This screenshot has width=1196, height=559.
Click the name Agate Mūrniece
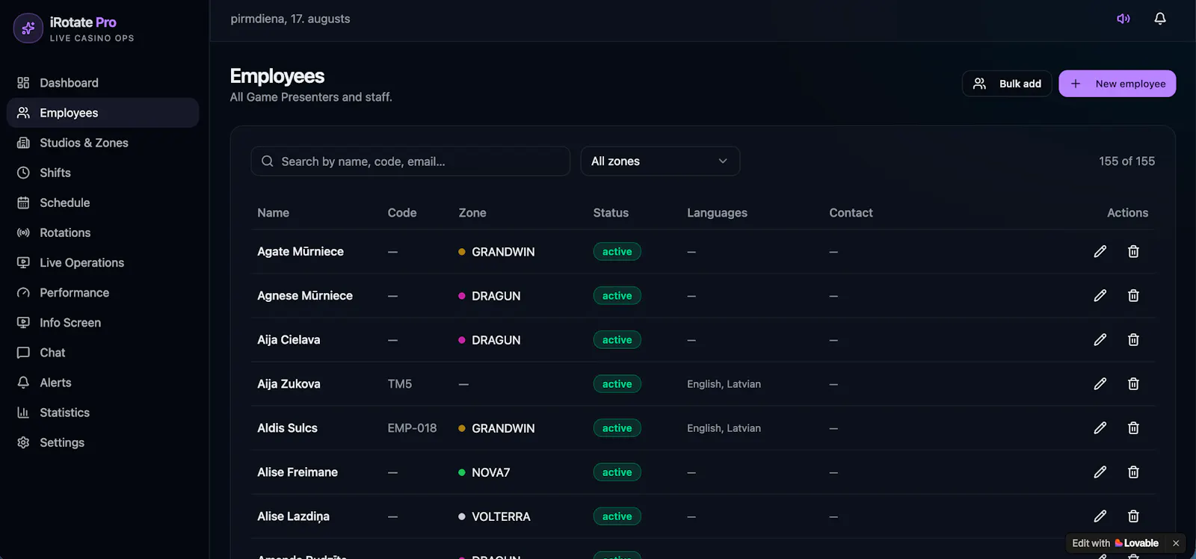pyautogui.click(x=300, y=252)
